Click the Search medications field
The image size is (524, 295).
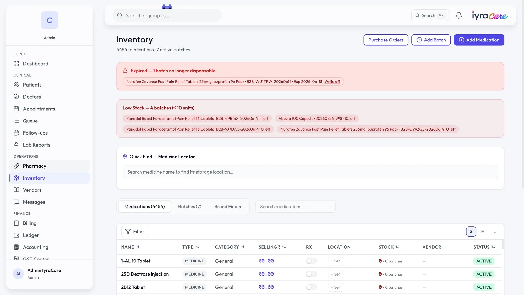tap(295, 207)
